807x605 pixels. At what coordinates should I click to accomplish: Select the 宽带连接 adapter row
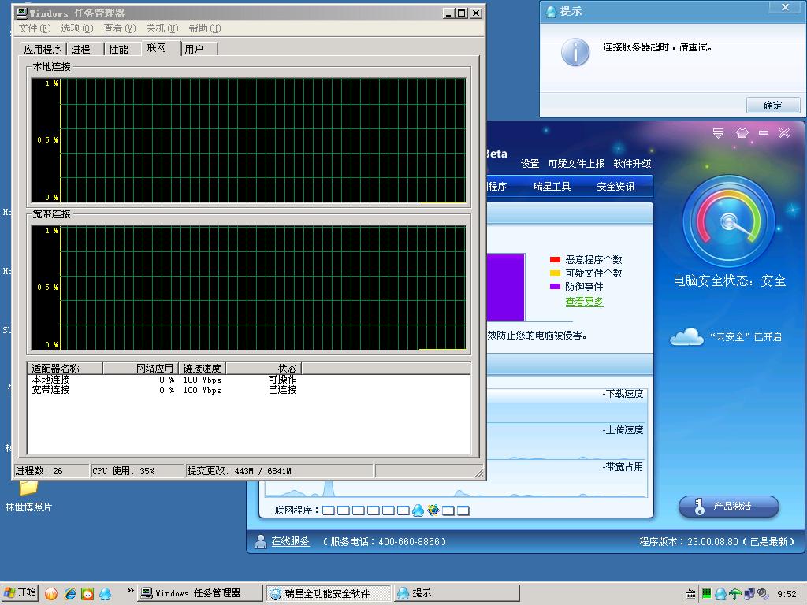[248, 390]
